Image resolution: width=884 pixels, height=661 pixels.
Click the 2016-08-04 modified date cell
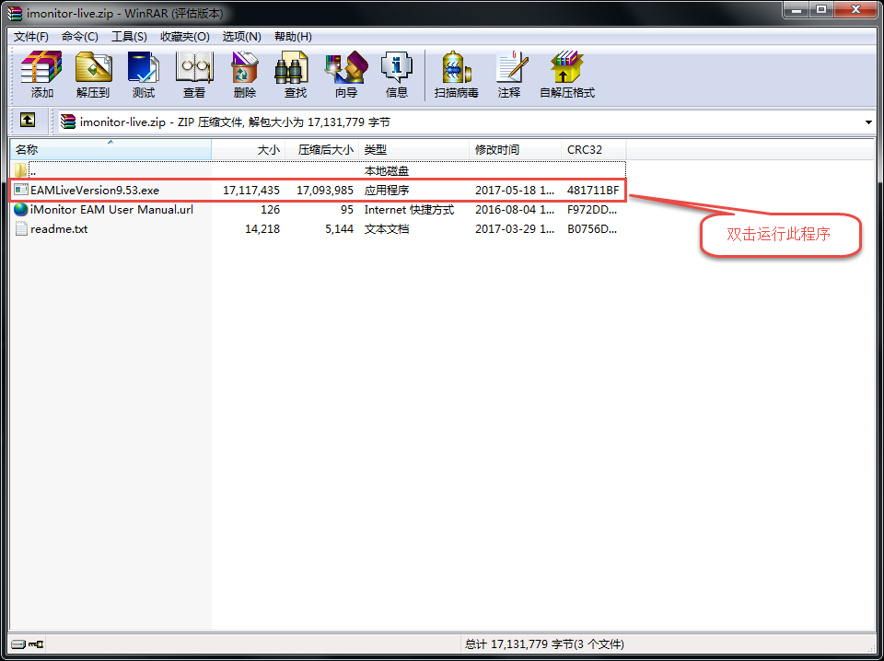[515, 210]
